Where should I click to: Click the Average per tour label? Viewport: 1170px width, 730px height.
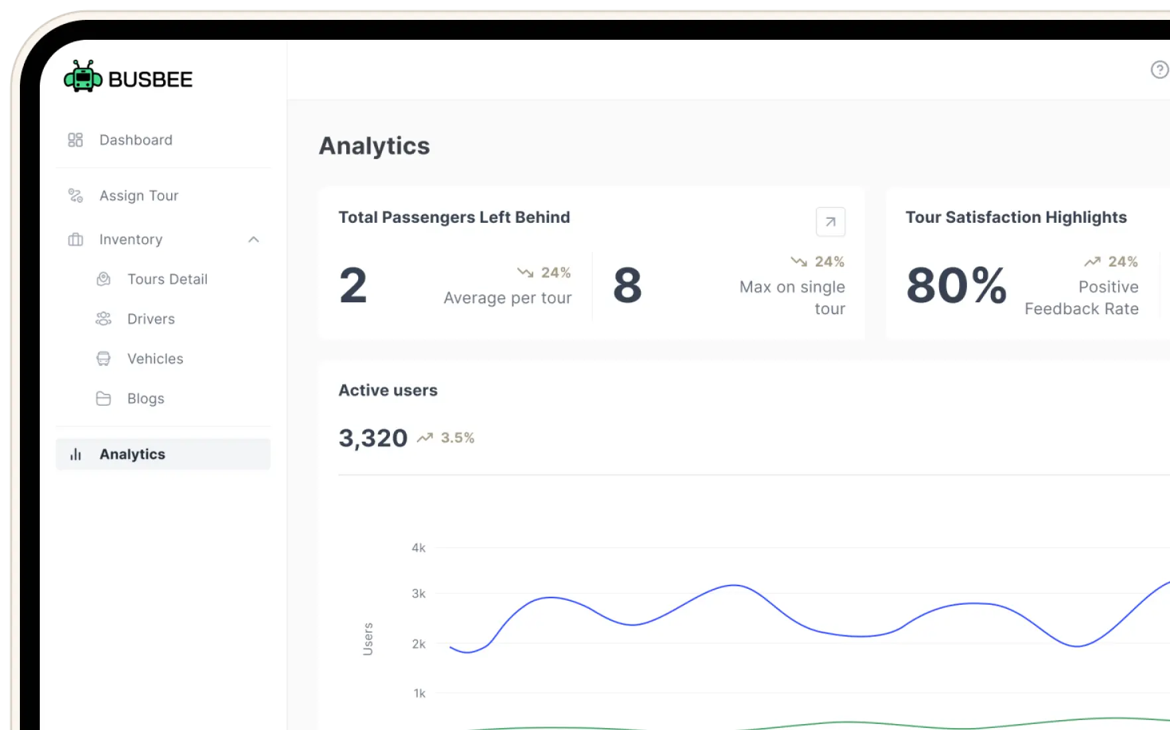(507, 298)
